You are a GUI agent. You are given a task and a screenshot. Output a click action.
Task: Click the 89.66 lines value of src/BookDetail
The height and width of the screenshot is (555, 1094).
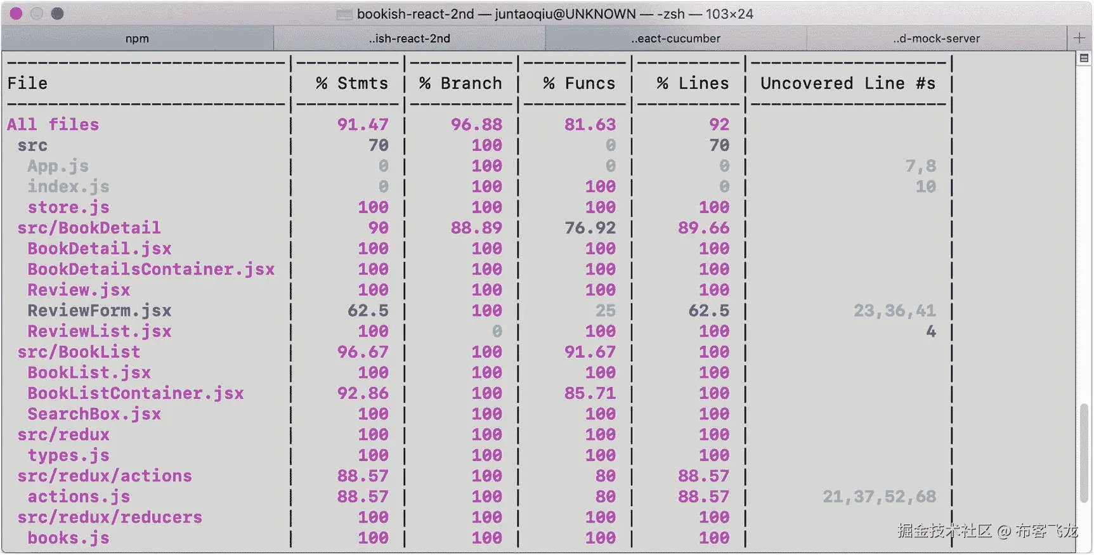703,228
